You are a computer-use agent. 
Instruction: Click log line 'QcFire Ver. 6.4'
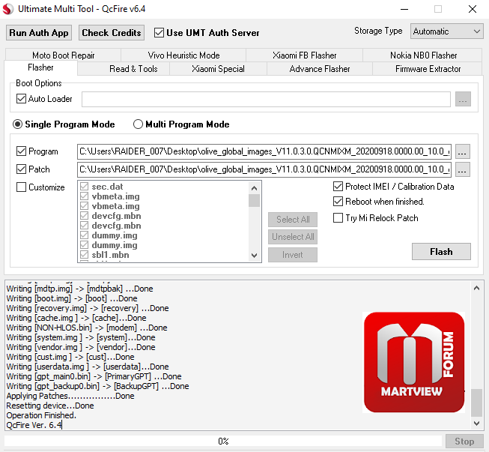click(x=34, y=425)
